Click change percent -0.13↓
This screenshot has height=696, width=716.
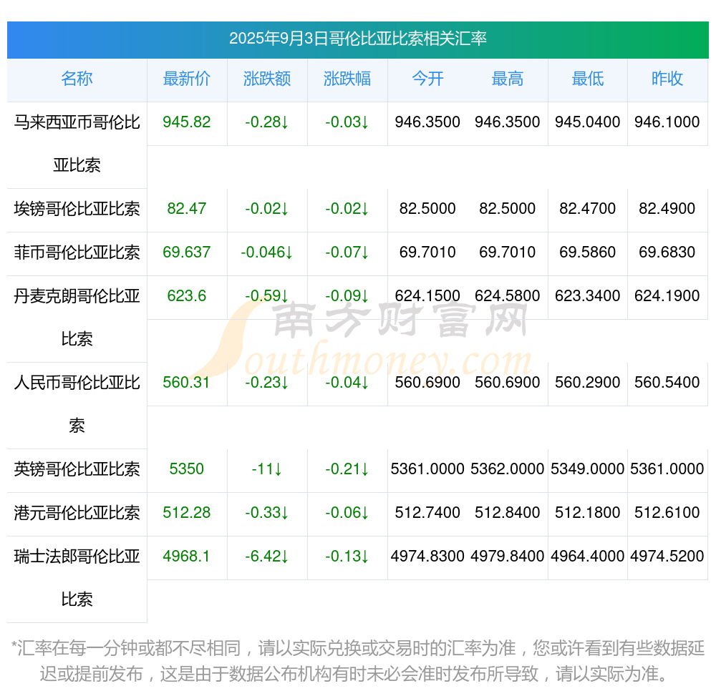click(x=347, y=557)
